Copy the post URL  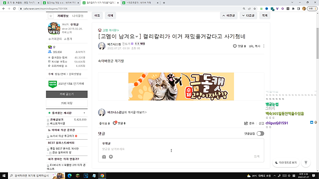point(254,46)
